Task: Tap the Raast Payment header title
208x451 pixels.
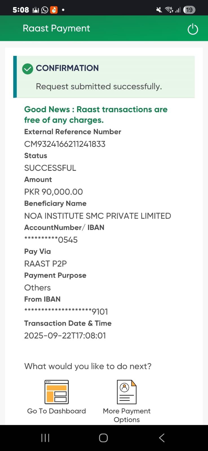Action: tap(56, 28)
